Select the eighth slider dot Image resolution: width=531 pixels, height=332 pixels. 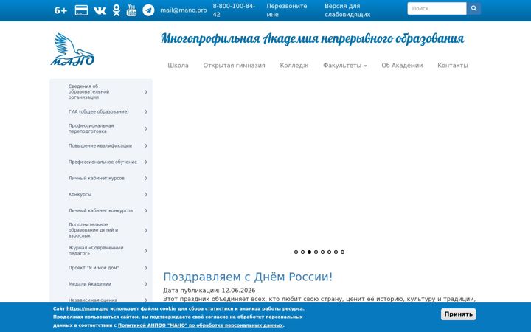click(342, 252)
